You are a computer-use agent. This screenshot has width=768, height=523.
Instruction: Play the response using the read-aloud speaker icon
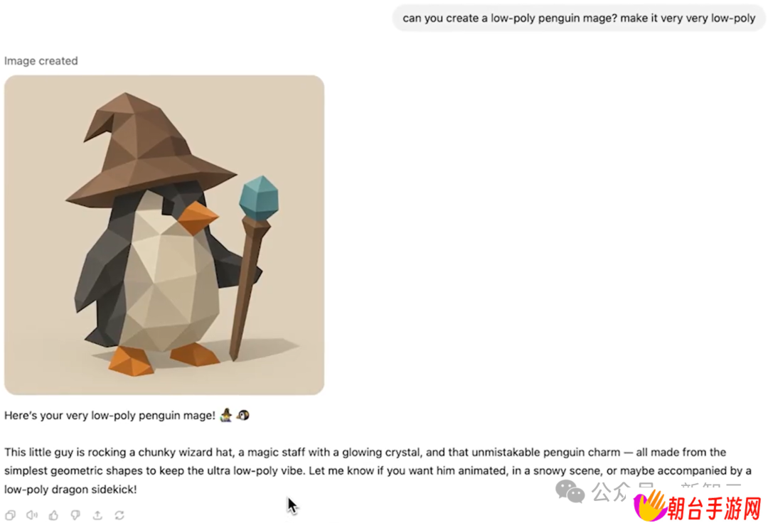click(x=32, y=514)
